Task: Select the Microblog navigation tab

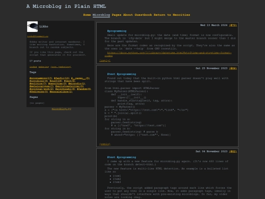Action: click(101, 15)
